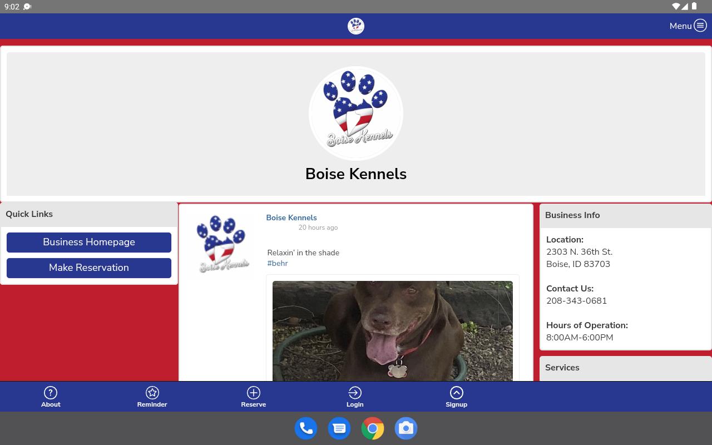The image size is (712, 445).
Task: Click the post's Boise Kennels avatar
Action: click(222, 244)
